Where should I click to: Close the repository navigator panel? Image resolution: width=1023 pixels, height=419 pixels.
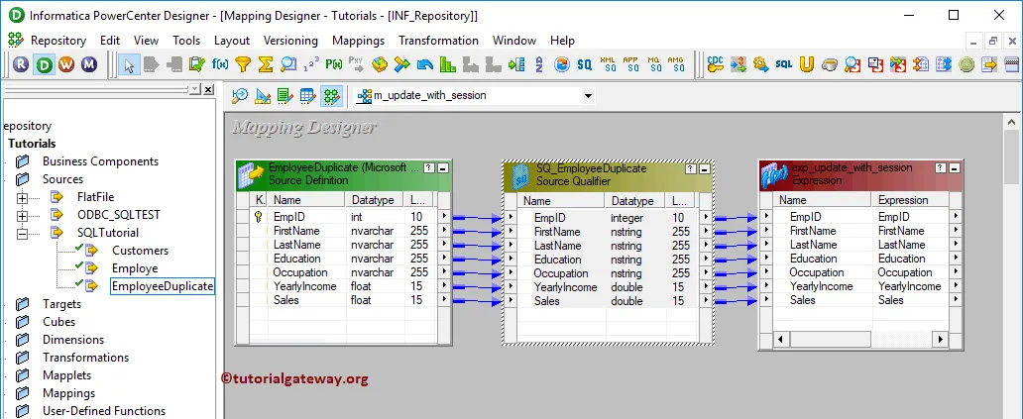coord(208,89)
